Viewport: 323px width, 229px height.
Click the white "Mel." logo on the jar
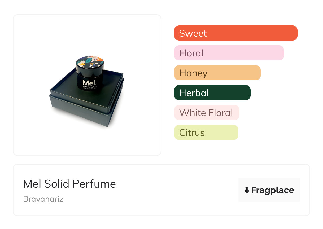click(x=89, y=82)
